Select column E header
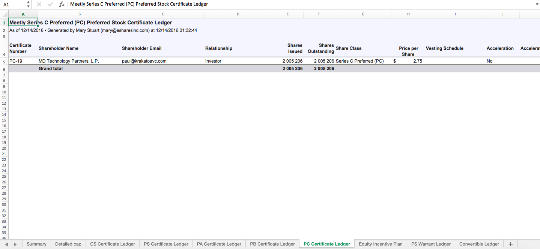Viewport: 540px width, 249px height. tap(287, 14)
